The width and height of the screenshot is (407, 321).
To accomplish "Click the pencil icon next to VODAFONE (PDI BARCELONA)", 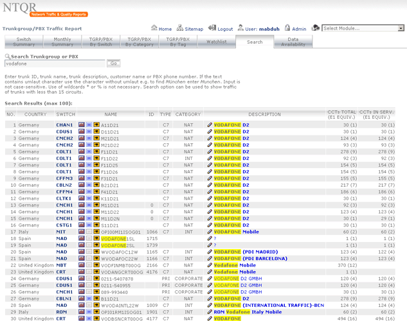I will tap(209, 258).
